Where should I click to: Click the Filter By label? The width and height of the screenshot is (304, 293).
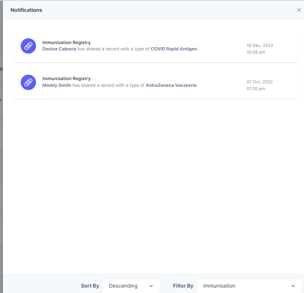[183, 286]
